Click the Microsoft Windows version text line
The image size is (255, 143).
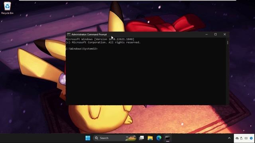click(100, 39)
